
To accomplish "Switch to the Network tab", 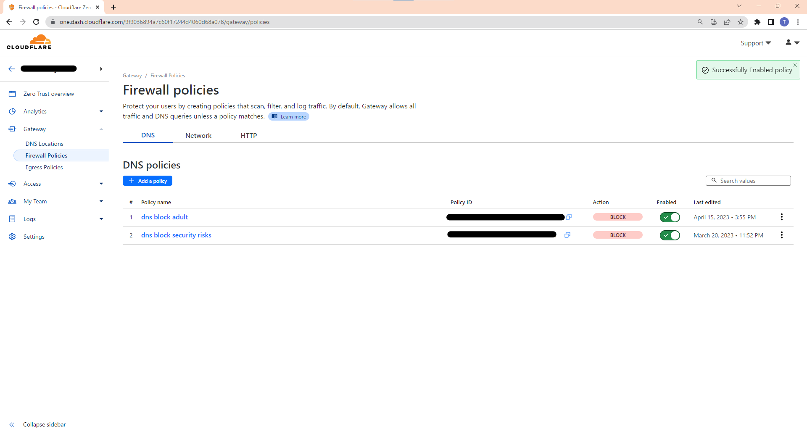I will (x=198, y=135).
